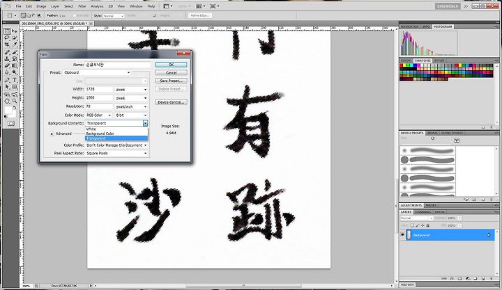Open the Height units dropdown

coord(131,98)
